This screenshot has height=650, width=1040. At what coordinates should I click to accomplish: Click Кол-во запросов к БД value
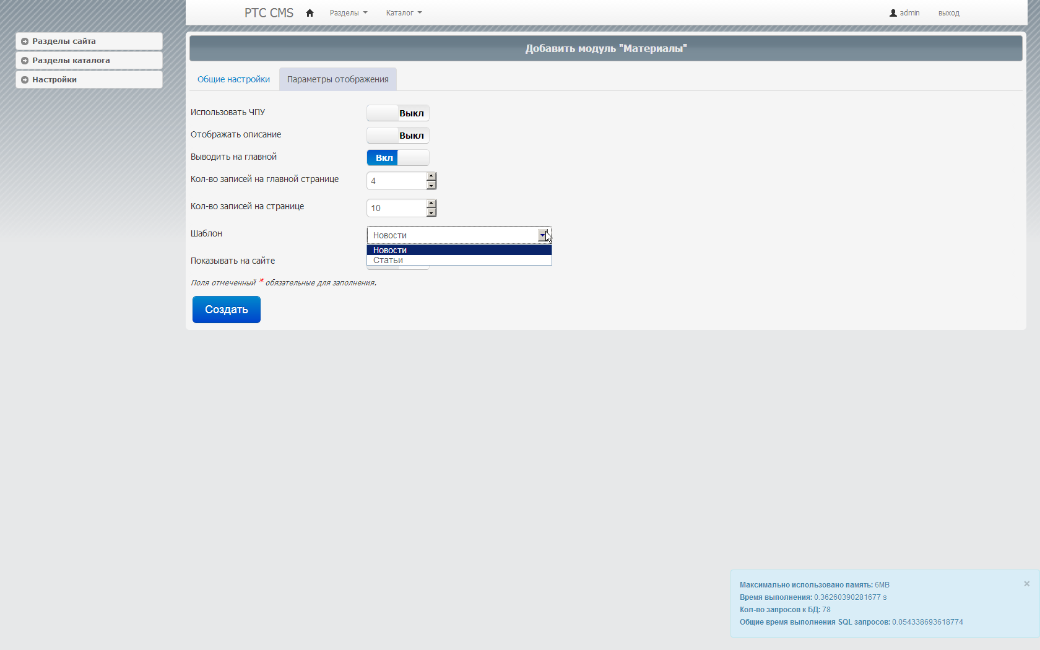click(x=826, y=610)
